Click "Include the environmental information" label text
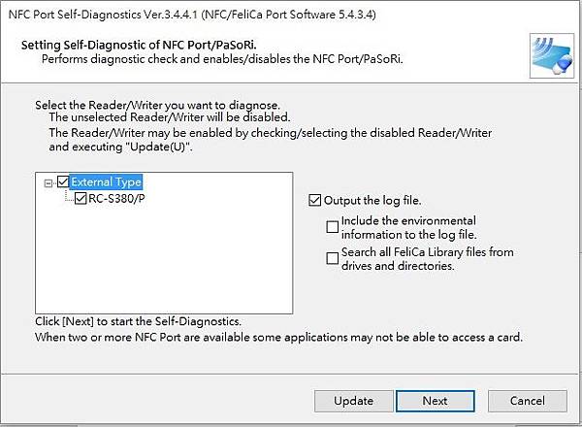Image resolution: width=582 pixels, height=427 pixels. coord(407,228)
